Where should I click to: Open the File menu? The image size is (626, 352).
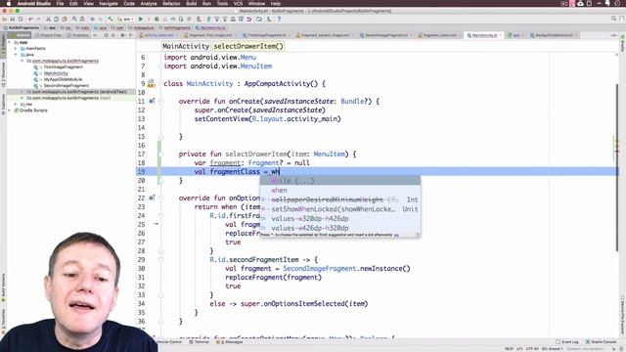point(60,3)
